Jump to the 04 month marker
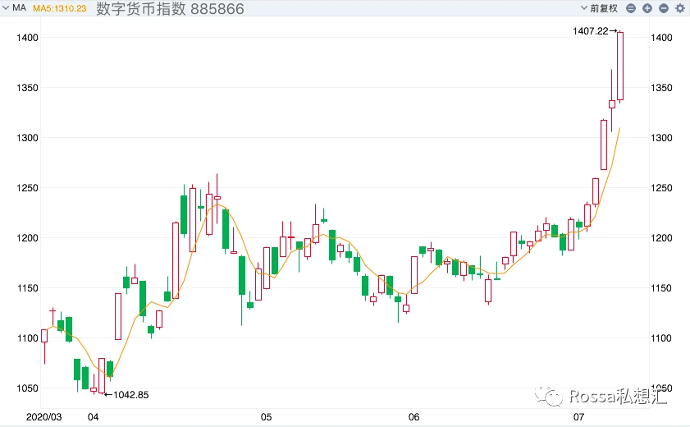This screenshot has width=690, height=427. [x=93, y=417]
